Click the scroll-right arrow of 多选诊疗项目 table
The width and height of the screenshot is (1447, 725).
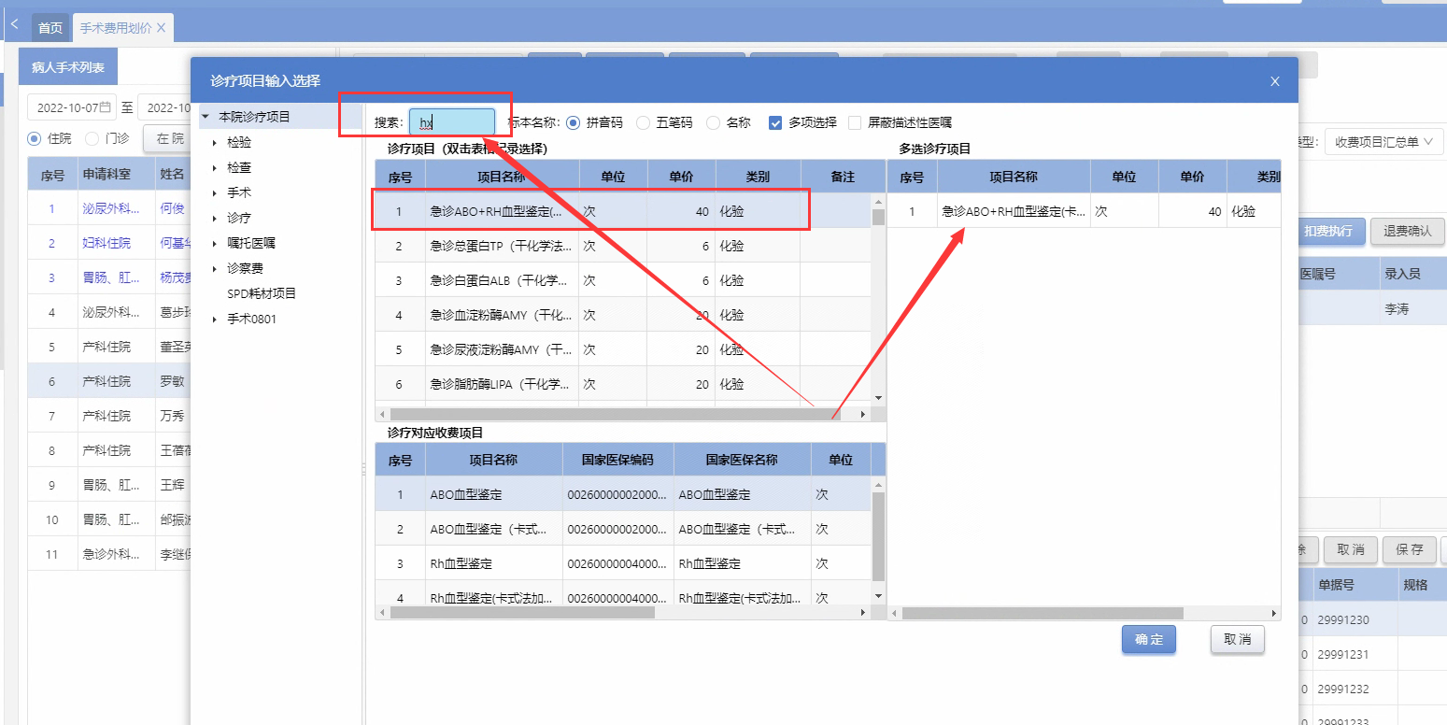tap(1274, 613)
